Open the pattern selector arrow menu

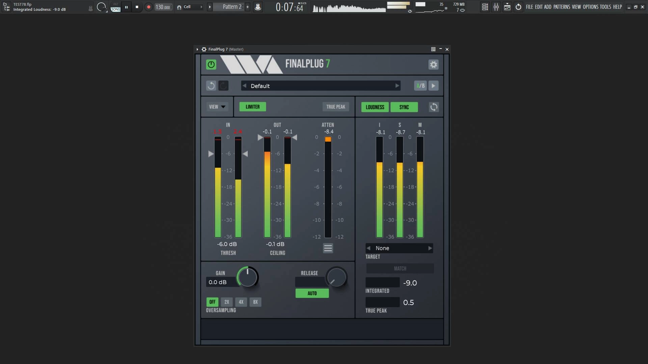pyautogui.click(x=210, y=7)
